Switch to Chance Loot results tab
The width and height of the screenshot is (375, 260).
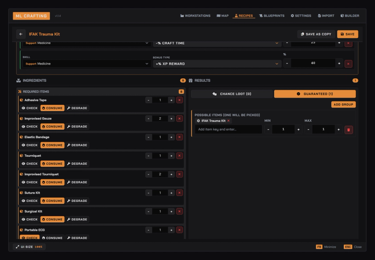[232, 94]
